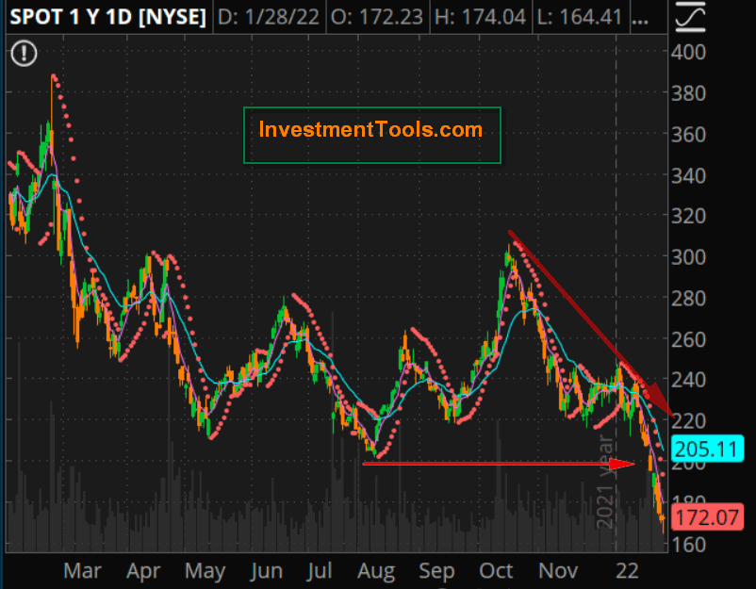Click the 300 price axis label

688,257
